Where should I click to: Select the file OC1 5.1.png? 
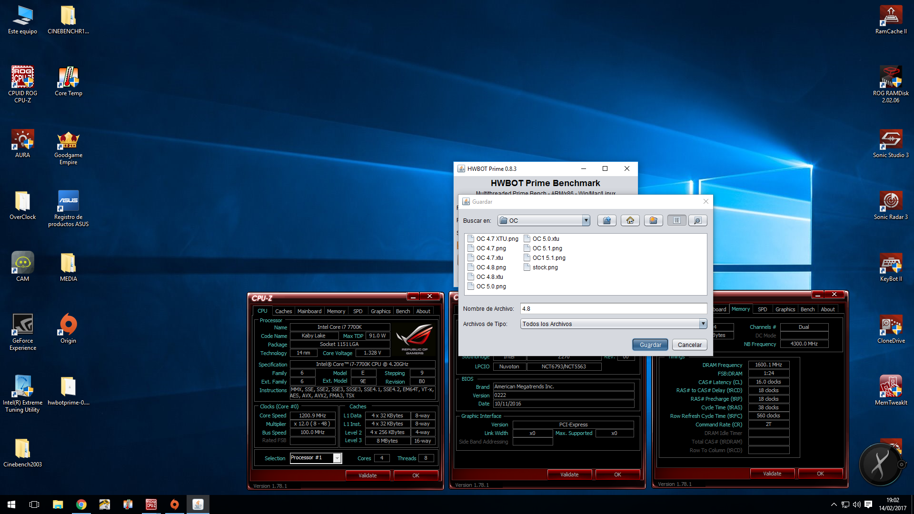[545, 258]
